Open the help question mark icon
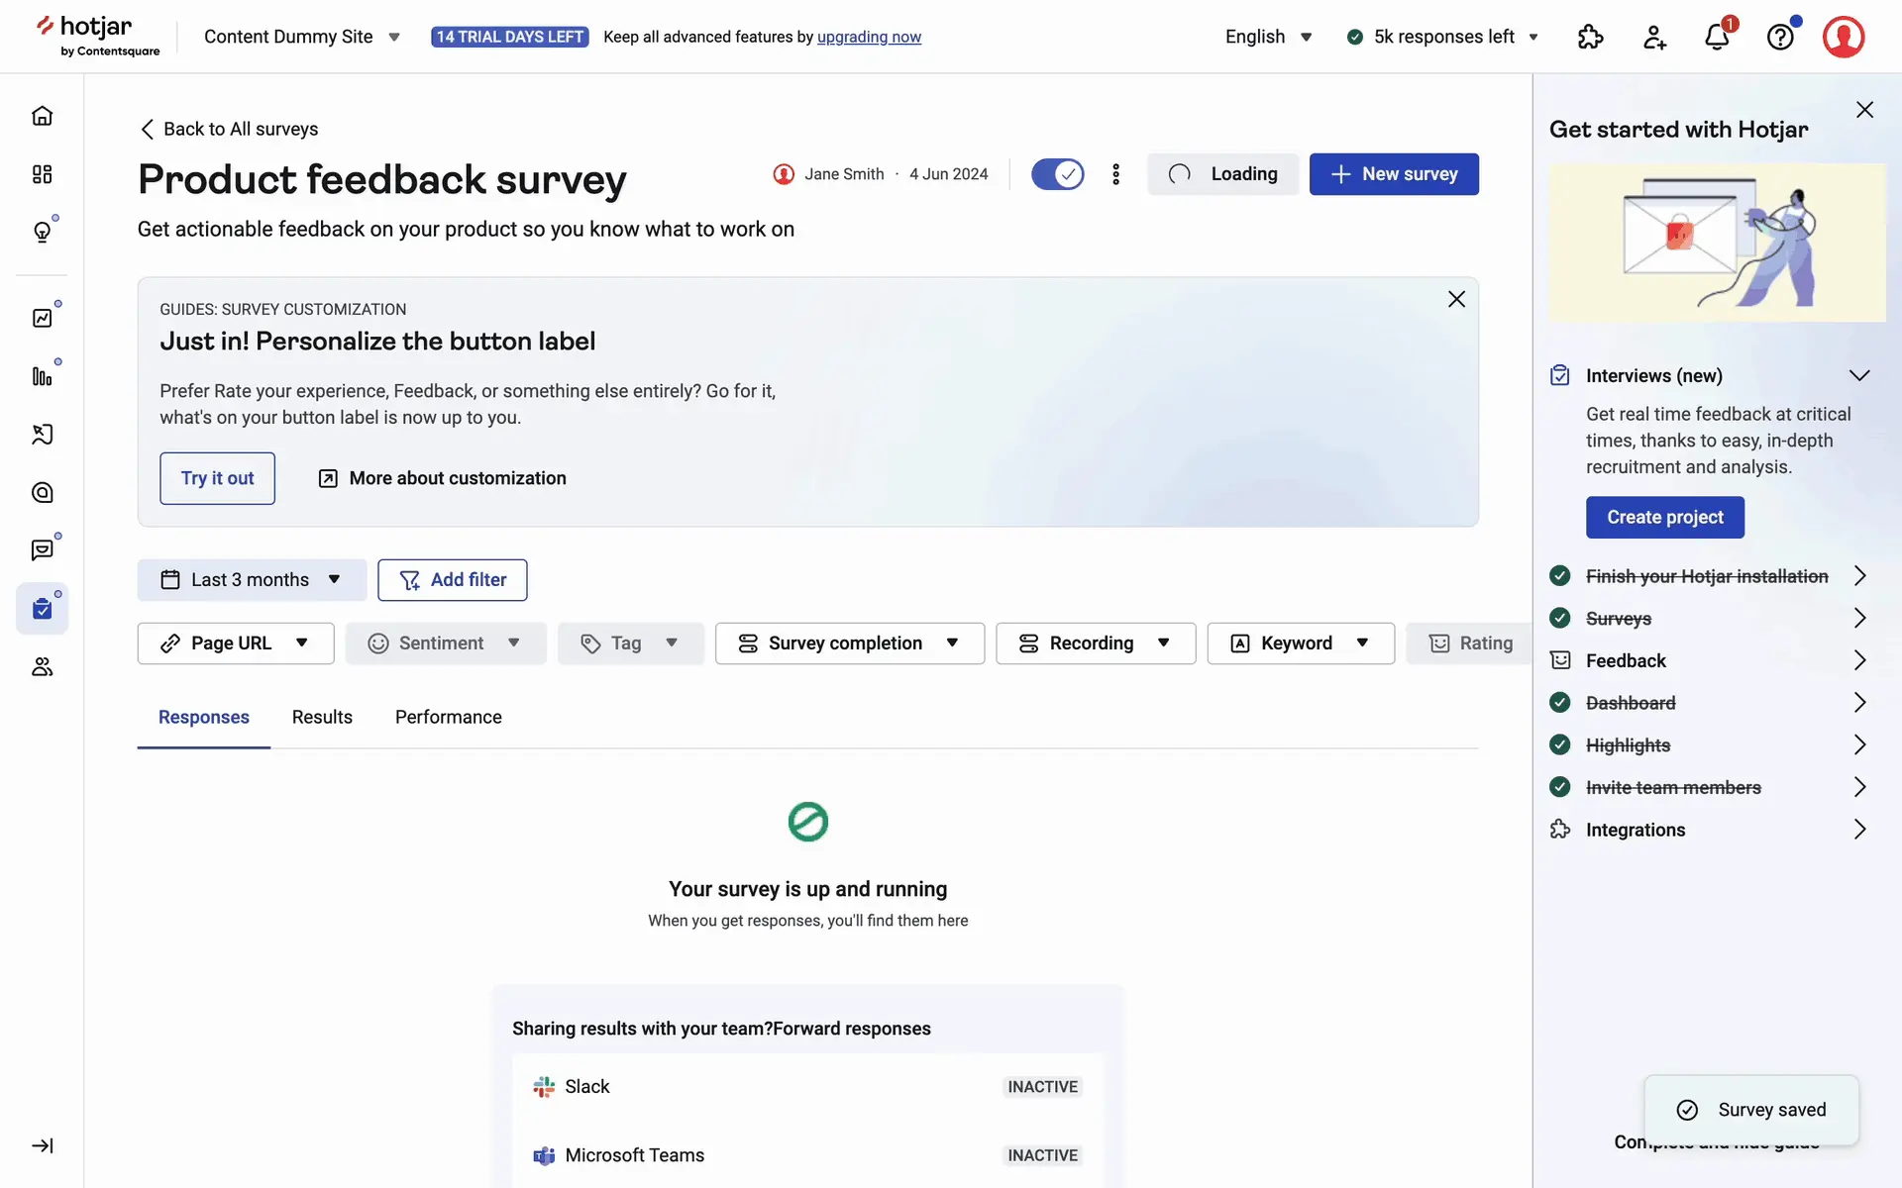Screen dimensions: 1902x1188 point(1780,38)
